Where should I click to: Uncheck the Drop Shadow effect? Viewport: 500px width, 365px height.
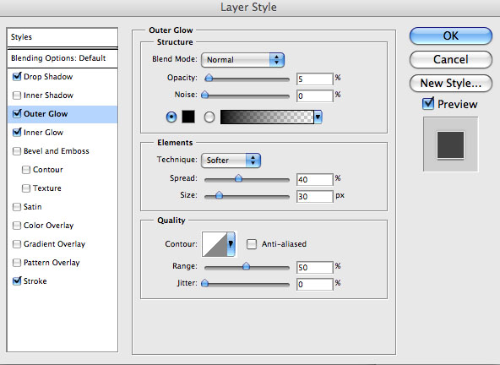click(x=17, y=77)
